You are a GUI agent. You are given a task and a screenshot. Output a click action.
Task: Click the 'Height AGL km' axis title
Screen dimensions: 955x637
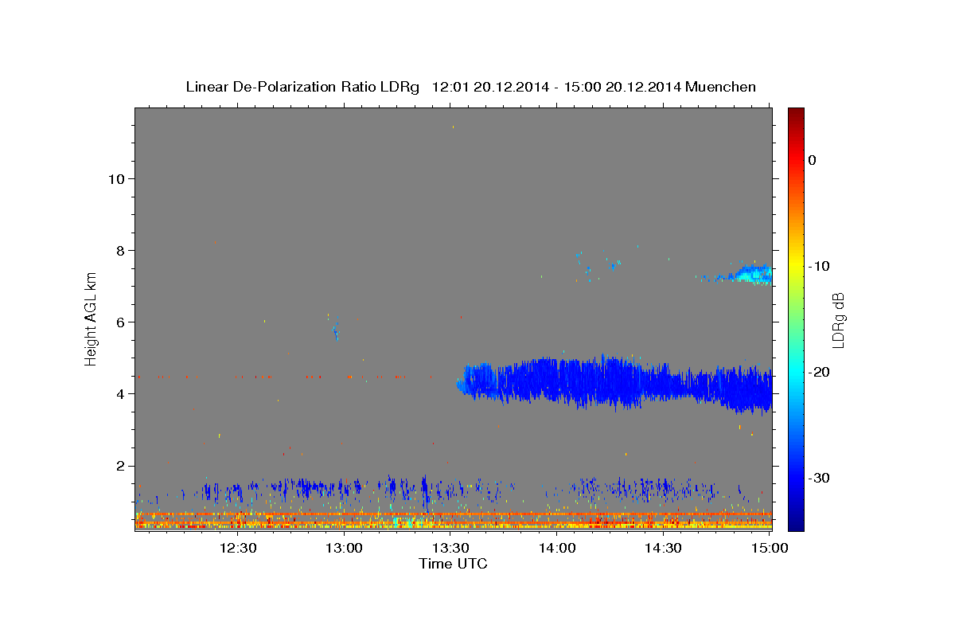point(92,318)
